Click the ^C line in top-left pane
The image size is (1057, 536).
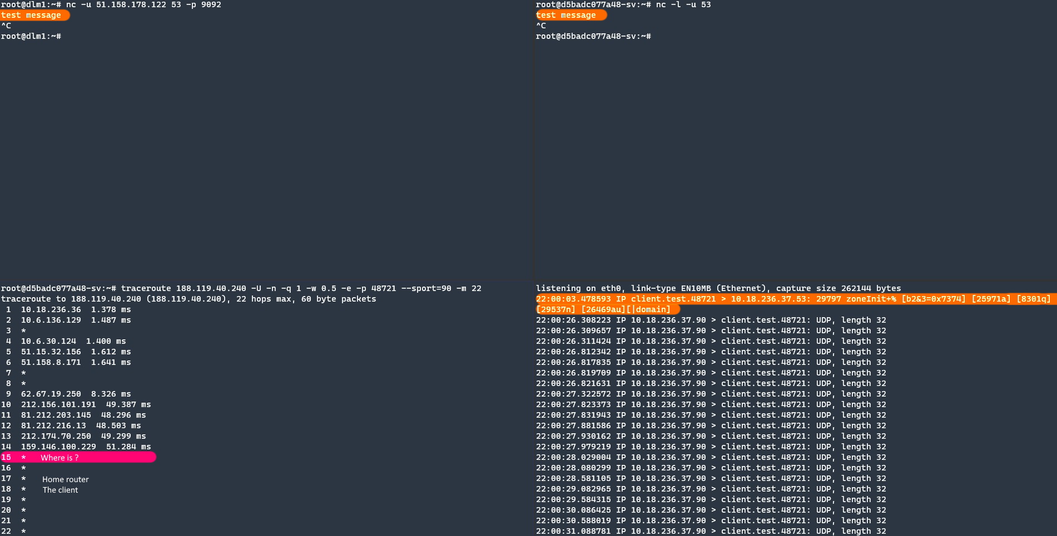click(6, 26)
